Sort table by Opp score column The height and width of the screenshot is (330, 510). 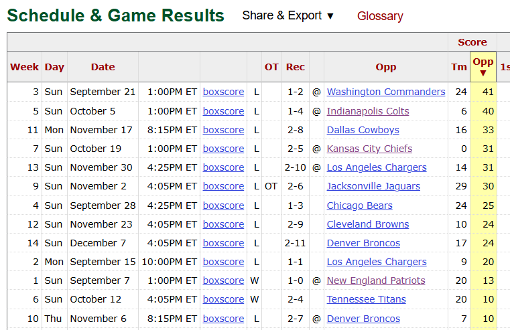(483, 66)
